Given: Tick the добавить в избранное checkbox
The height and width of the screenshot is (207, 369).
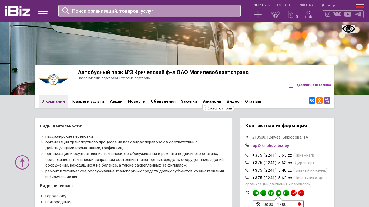Looking at the screenshot, I should point(291,85).
